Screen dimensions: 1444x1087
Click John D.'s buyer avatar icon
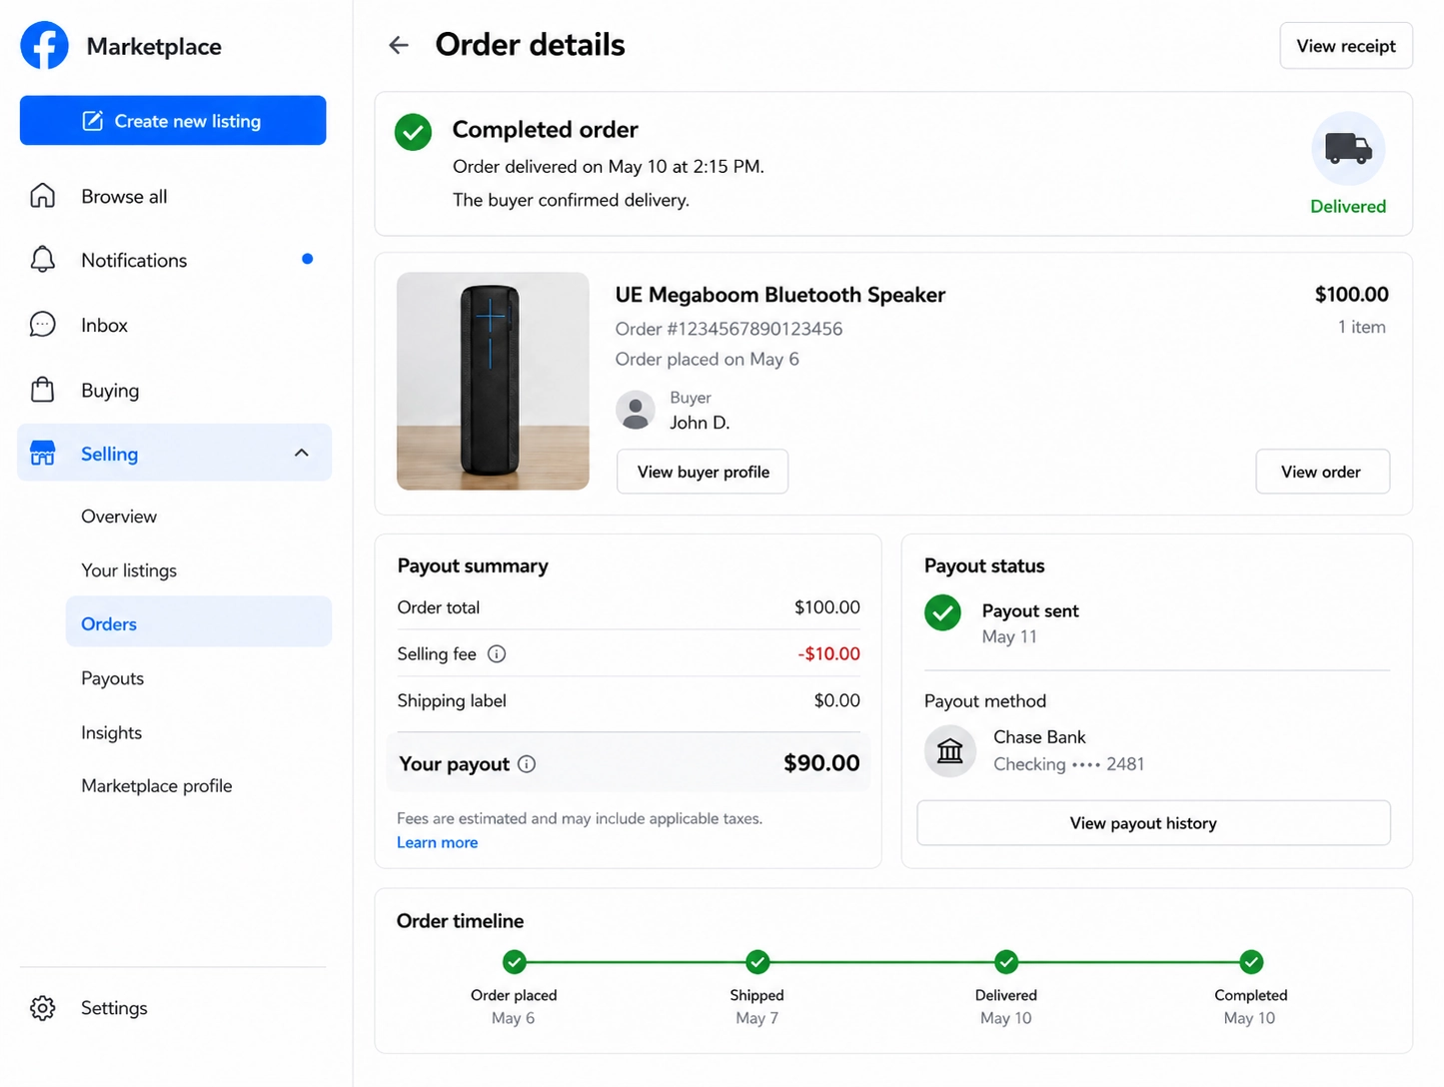pyautogui.click(x=636, y=411)
